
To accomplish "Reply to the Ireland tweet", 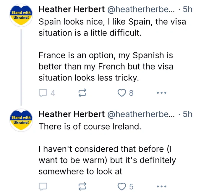I will pos(43,186).
